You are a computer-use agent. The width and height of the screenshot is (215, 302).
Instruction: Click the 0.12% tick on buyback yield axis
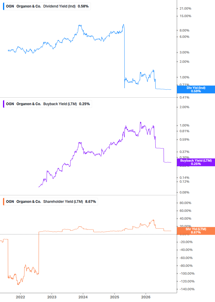coord(184,182)
